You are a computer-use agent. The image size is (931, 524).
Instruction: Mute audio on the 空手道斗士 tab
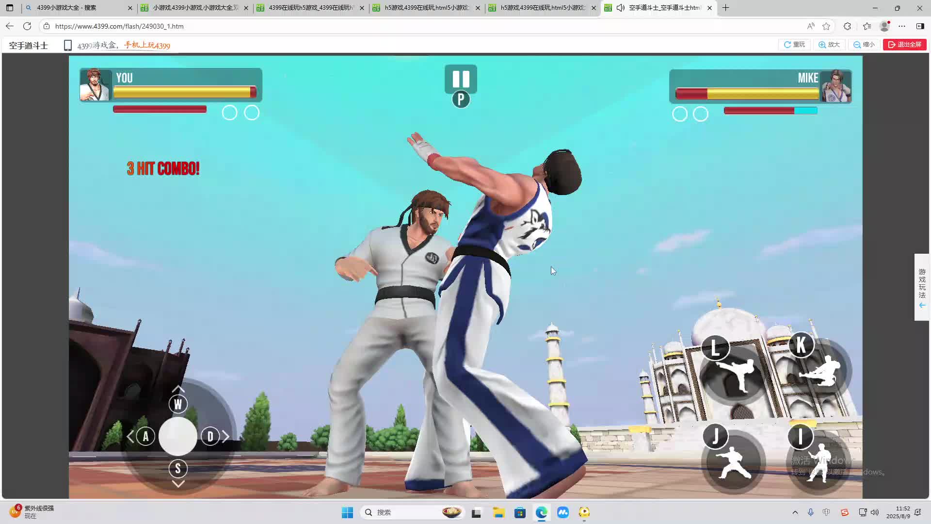[x=620, y=8]
